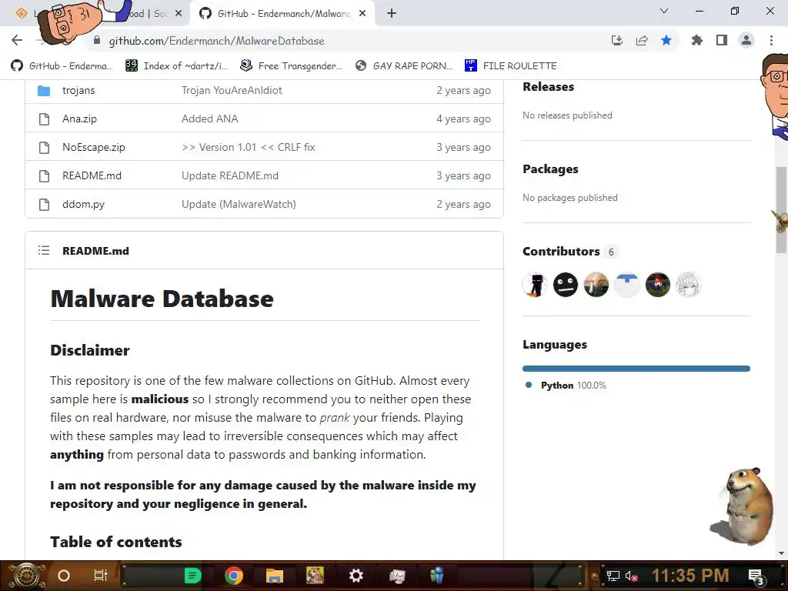Click the blue Python language bar

[x=636, y=369]
